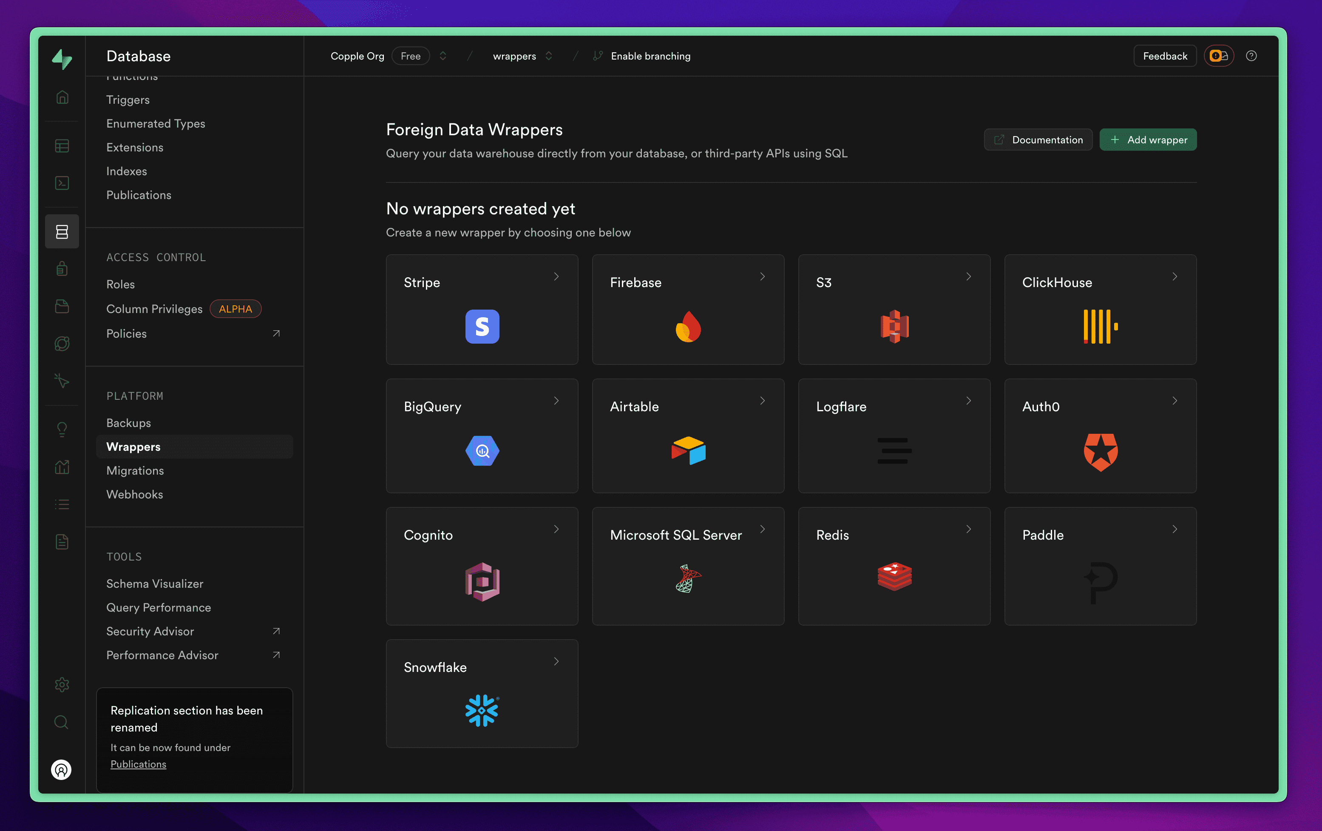Viewport: 1322px width, 831px height.
Task: Expand the wrappers project selector
Action: [548, 56]
